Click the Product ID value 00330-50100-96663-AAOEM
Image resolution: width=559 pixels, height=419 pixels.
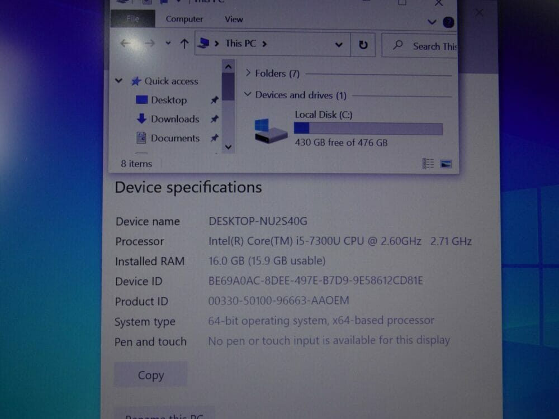[x=278, y=301]
